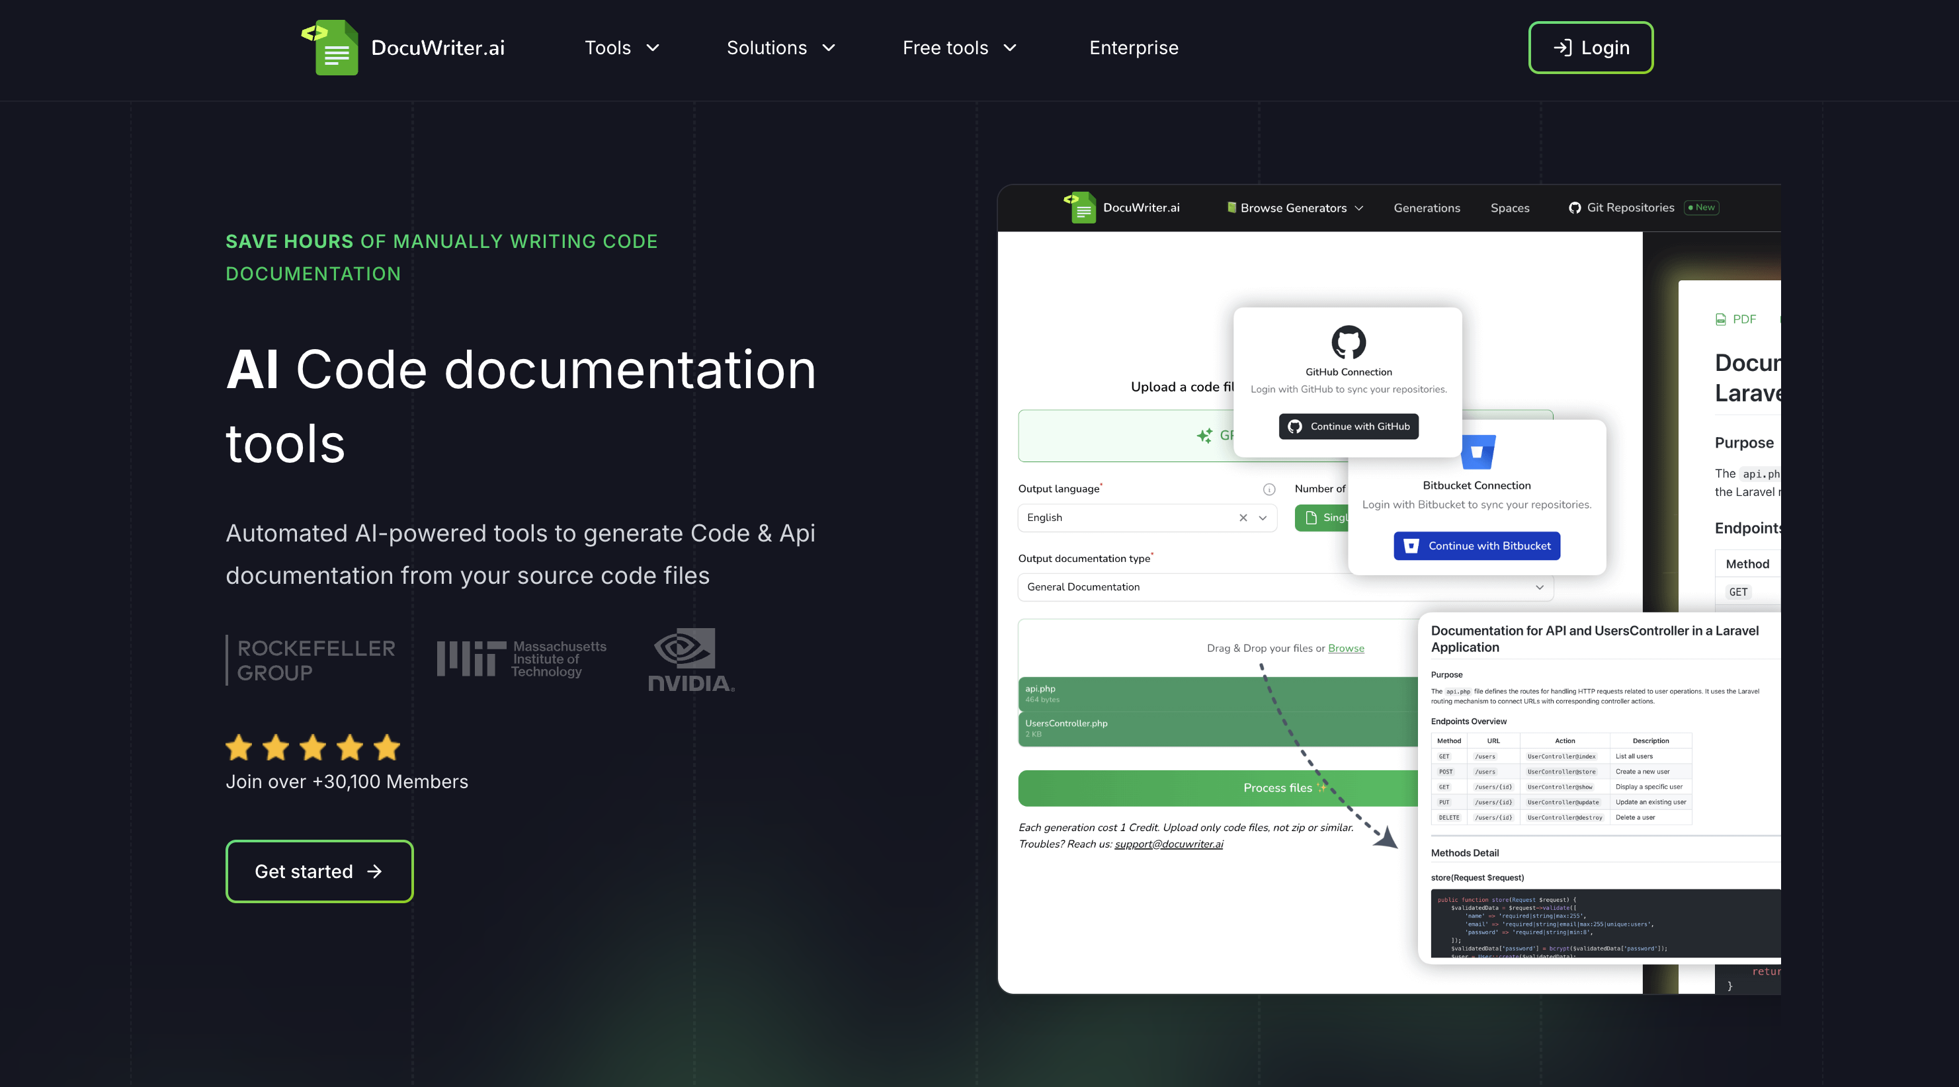Select the Single file option button
This screenshot has width=1959, height=1087.
(x=1321, y=518)
